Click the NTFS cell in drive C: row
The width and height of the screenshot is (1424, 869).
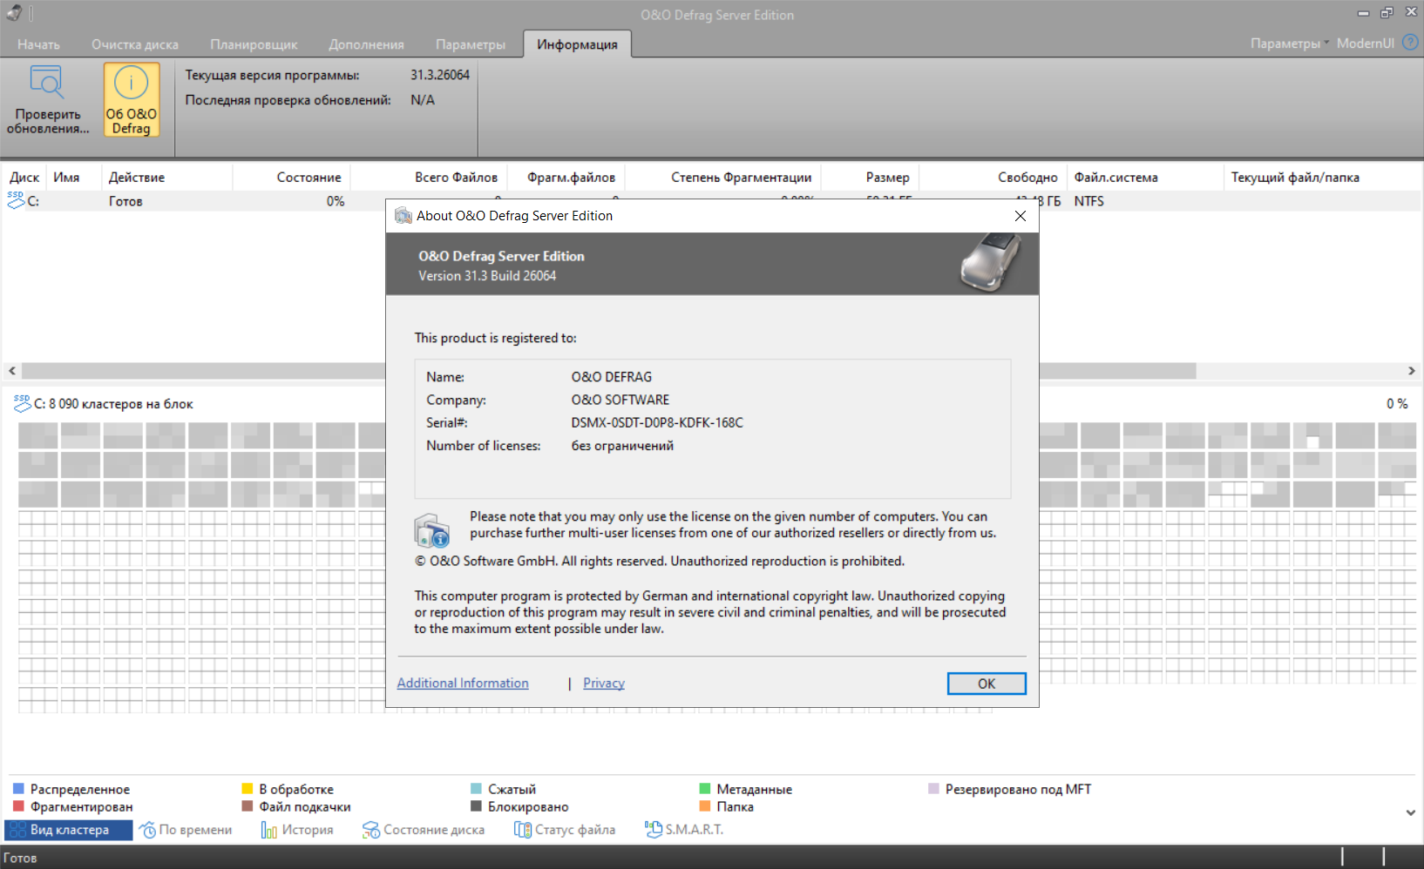click(x=1089, y=201)
